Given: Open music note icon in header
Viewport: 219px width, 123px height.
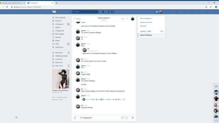Looking at the screenshot, I should point(108,12).
